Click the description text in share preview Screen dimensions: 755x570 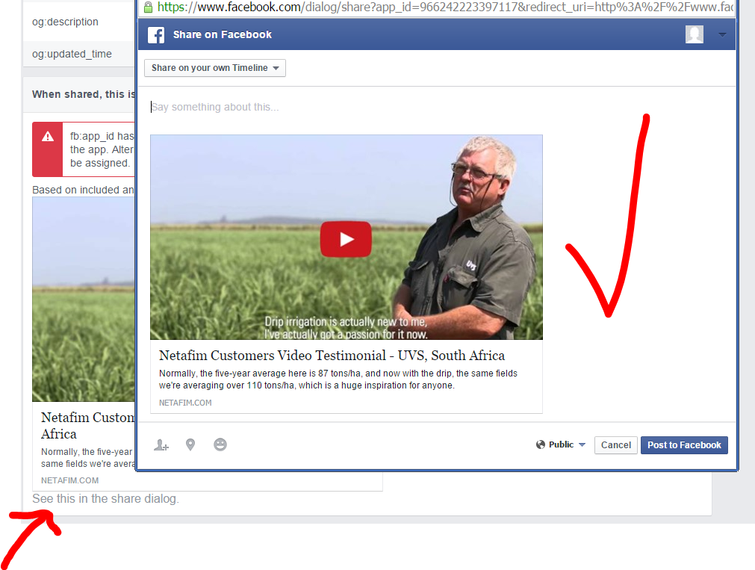(x=338, y=380)
